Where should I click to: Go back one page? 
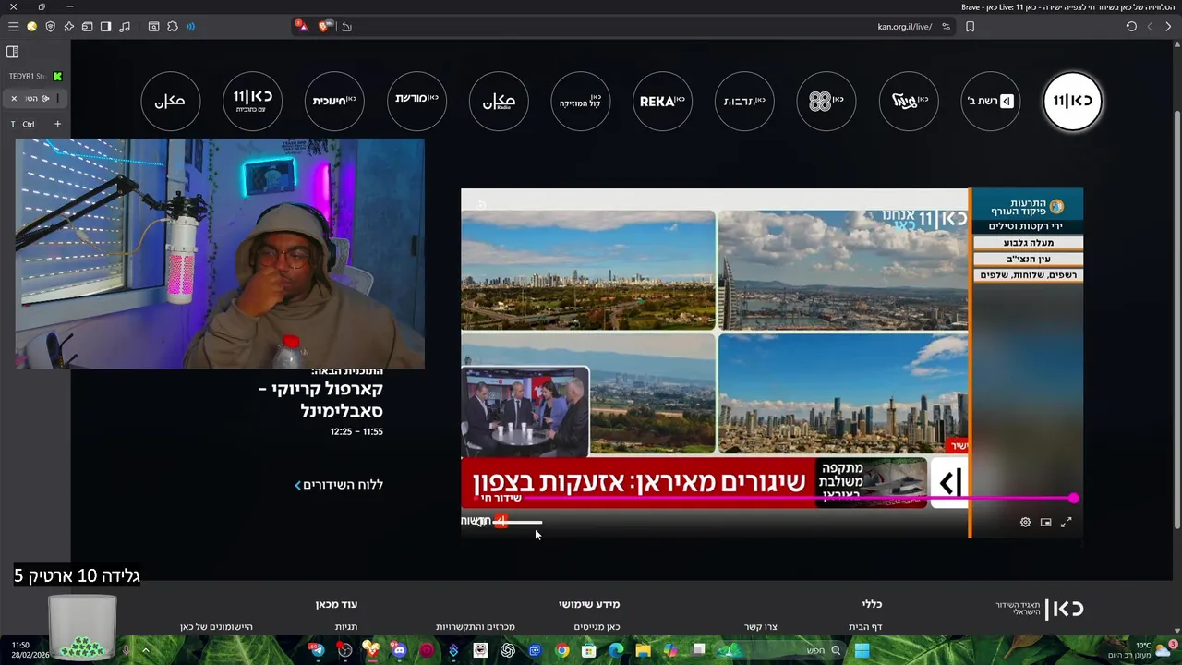1168,27
